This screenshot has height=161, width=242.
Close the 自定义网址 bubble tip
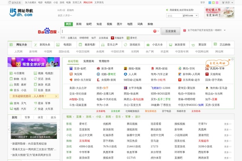coord(208,66)
